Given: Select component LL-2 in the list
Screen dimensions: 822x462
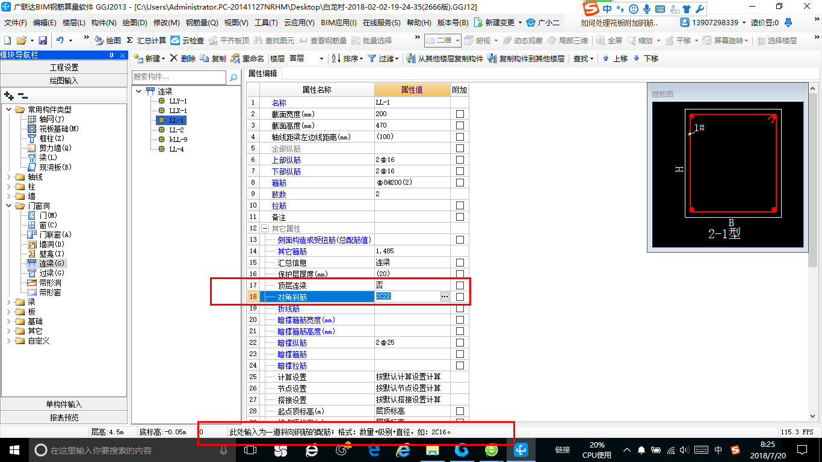Looking at the screenshot, I should [176, 130].
